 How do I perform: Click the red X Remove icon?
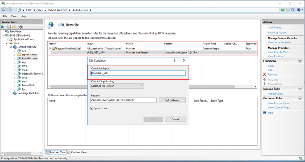coord(264,75)
